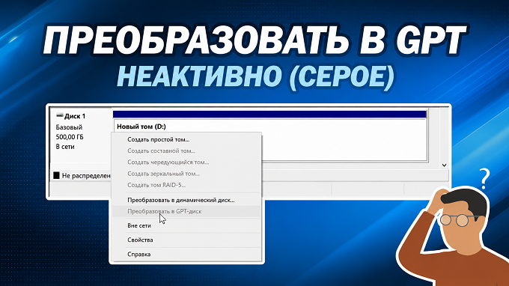The image size is (509, 286).
Task: Click the '500,00 ГБ' size text
Action: [x=70, y=137]
